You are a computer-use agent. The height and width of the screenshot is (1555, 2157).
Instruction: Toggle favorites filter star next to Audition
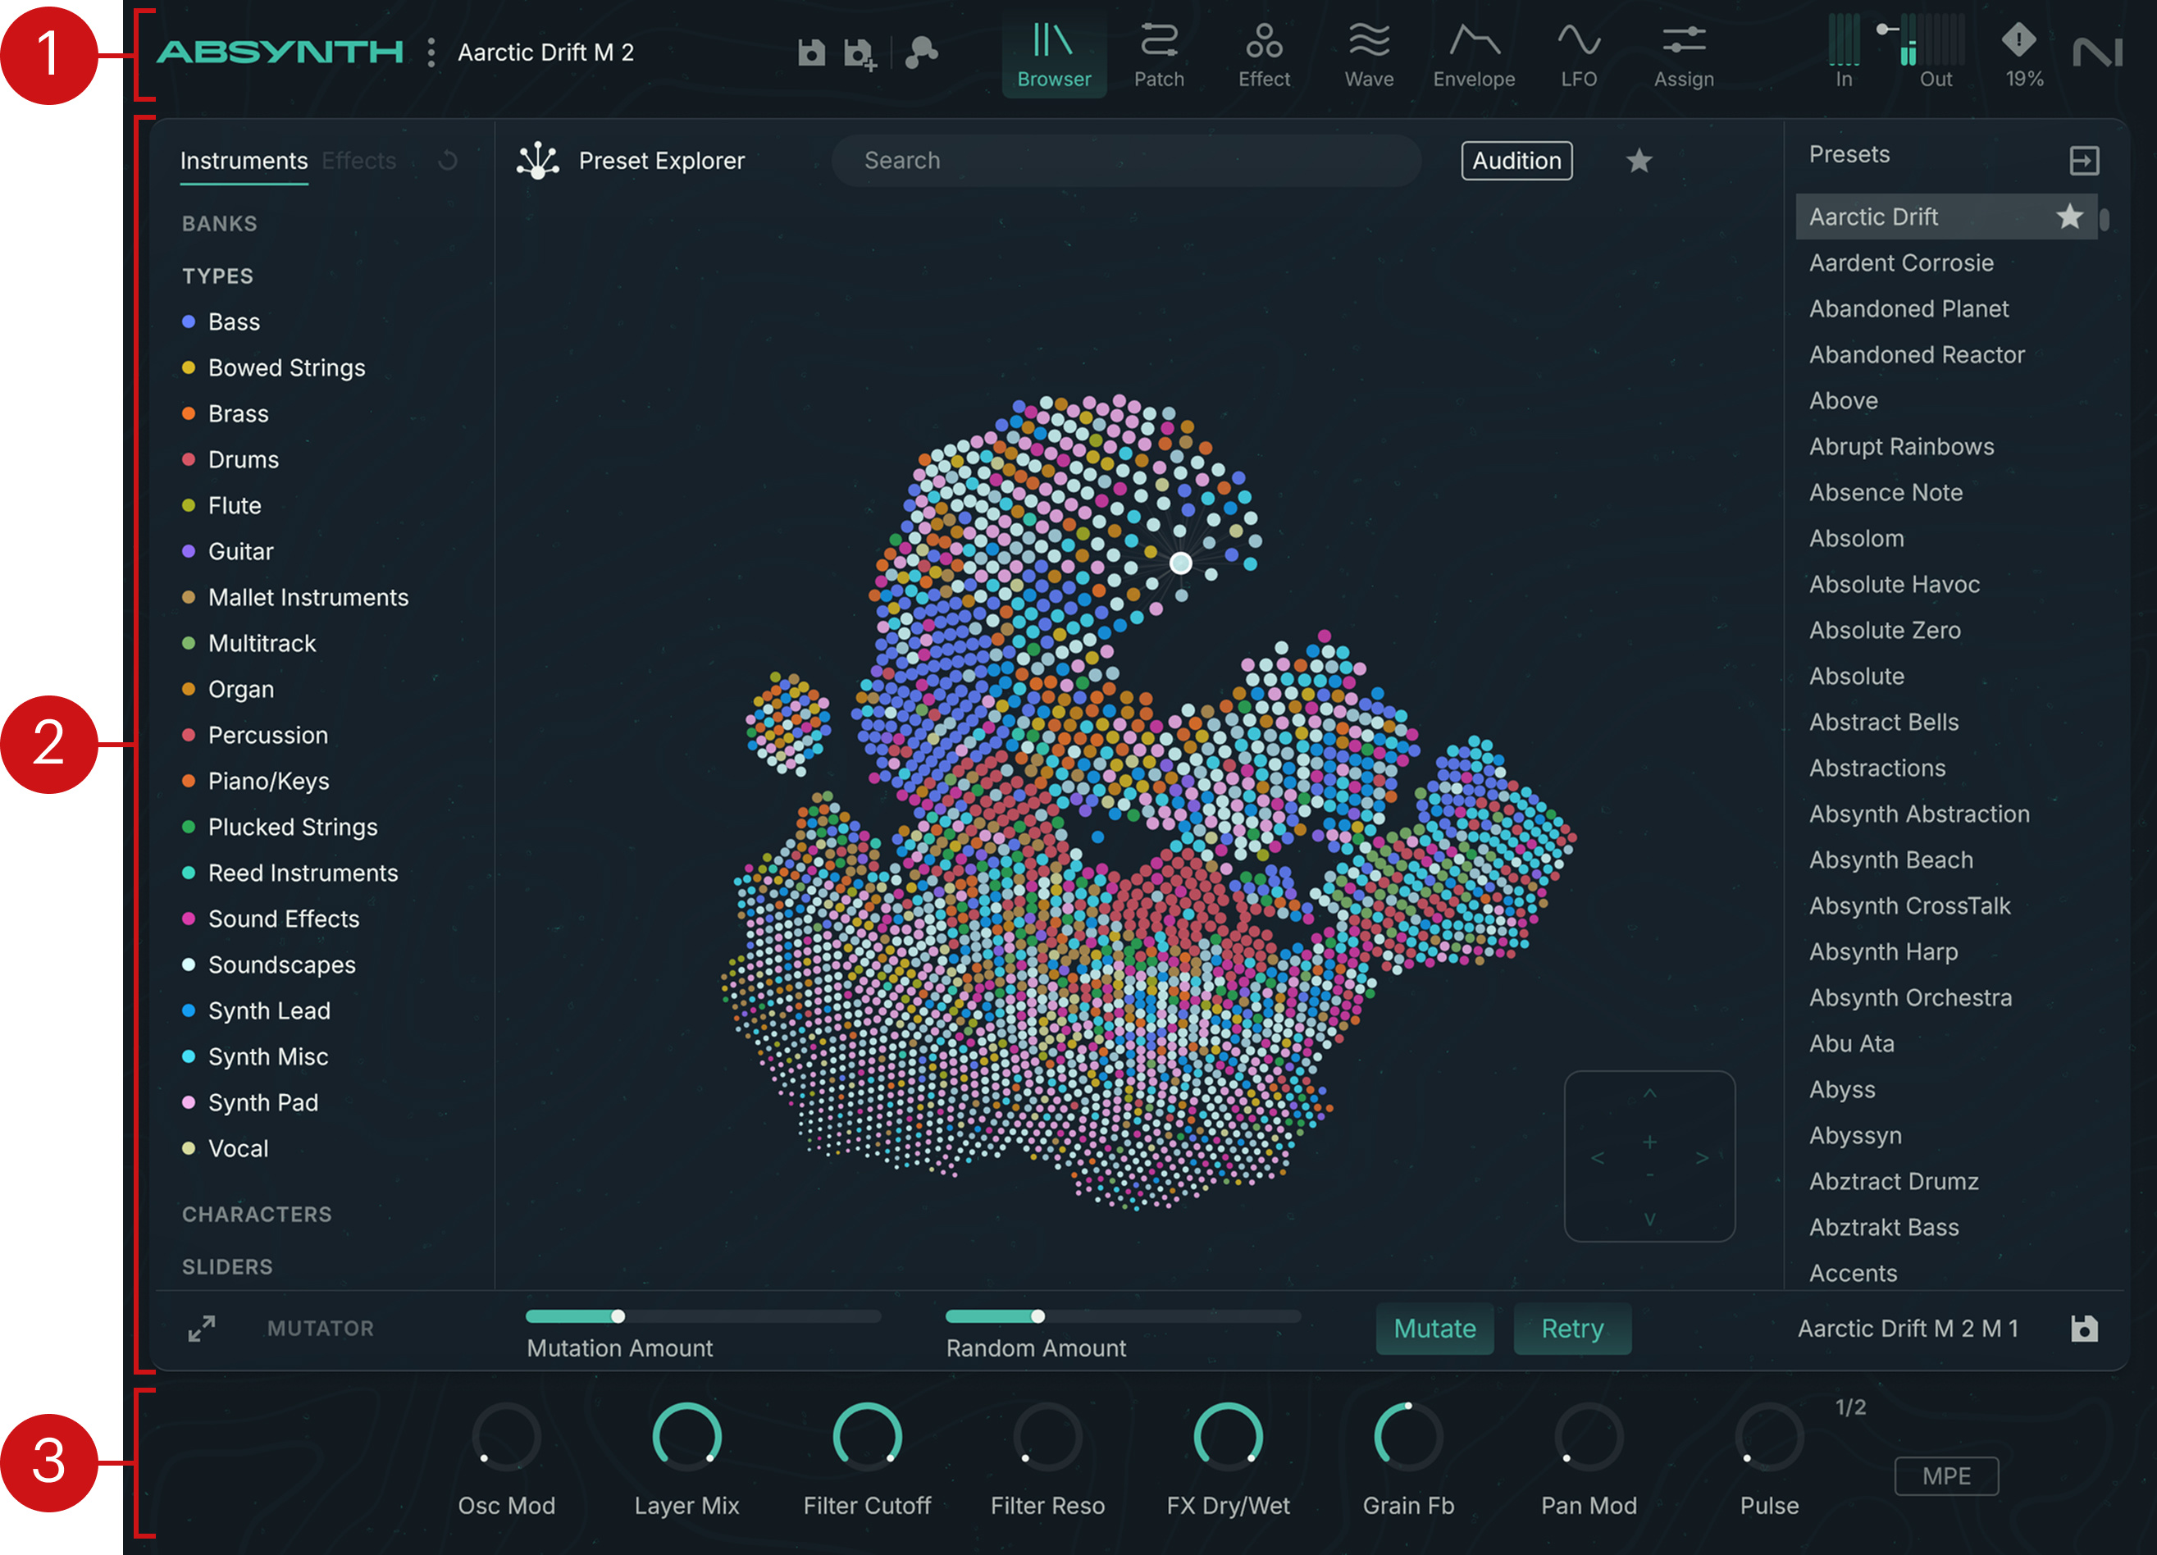point(1638,161)
